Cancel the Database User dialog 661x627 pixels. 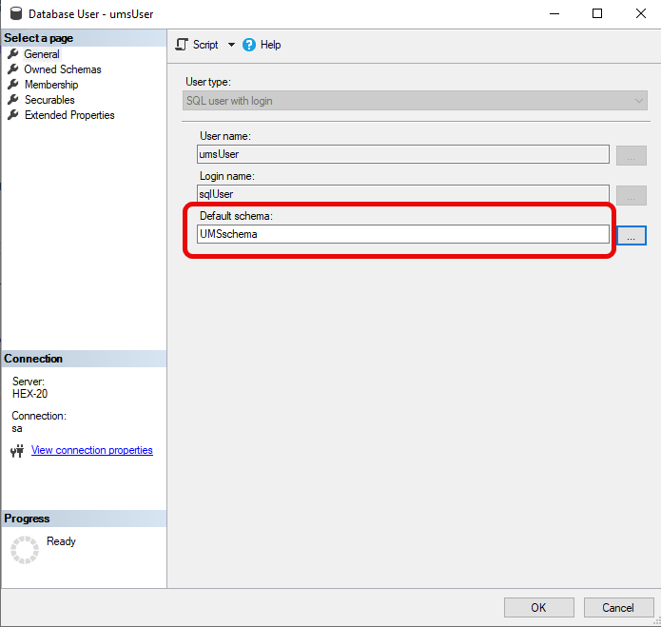[617, 607]
